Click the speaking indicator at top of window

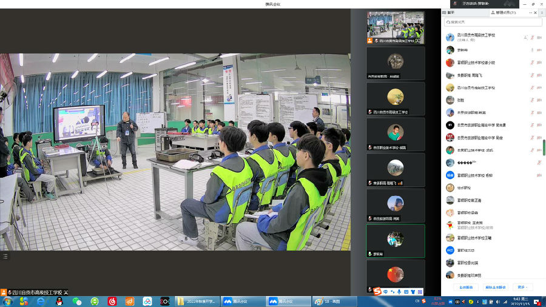(484, 4)
